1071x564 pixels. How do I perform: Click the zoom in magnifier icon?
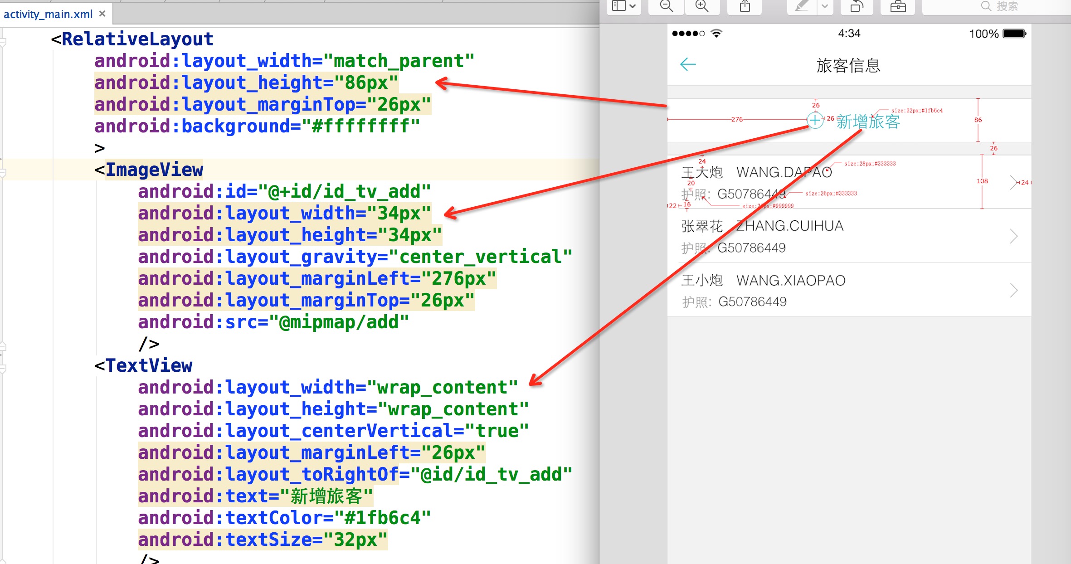(x=701, y=6)
